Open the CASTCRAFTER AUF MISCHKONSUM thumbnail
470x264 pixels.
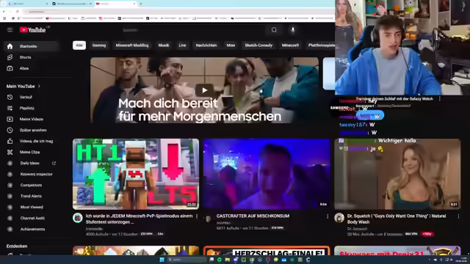[267, 174]
